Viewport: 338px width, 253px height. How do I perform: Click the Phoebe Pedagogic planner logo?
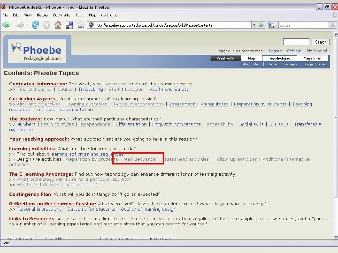(x=37, y=51)
